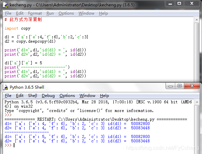Click the last print d2 line in the editor
The width and height of the screenshot is (202, 154).
(45, 76)
